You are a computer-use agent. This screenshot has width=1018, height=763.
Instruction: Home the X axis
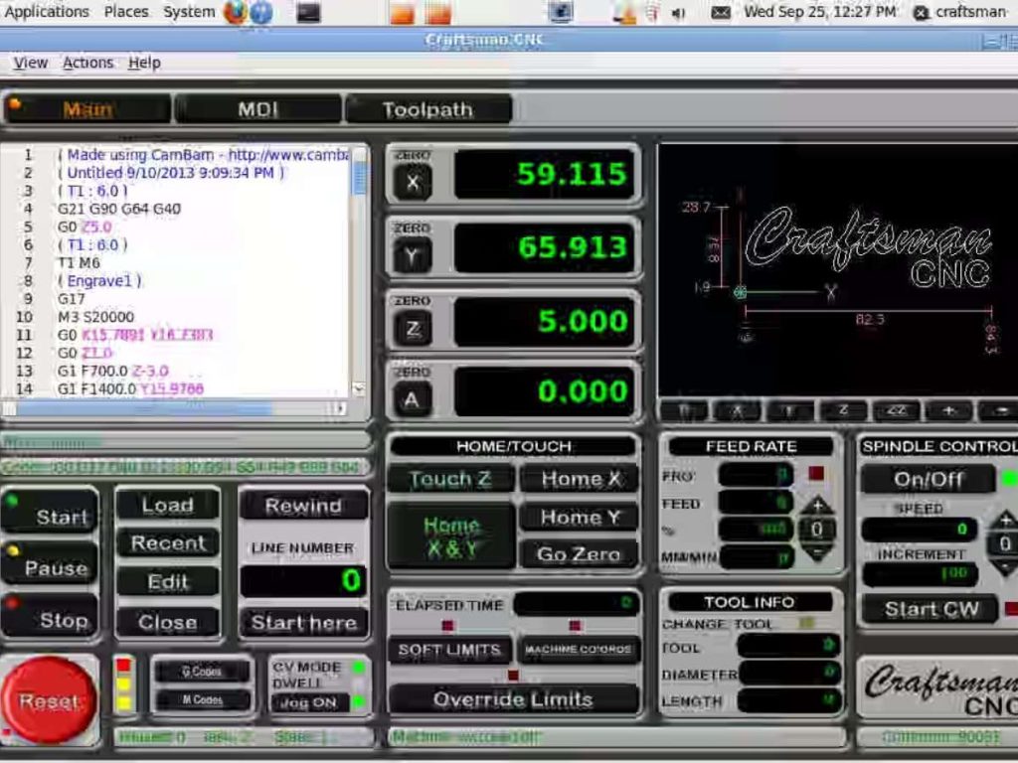[x=581, y=479]
